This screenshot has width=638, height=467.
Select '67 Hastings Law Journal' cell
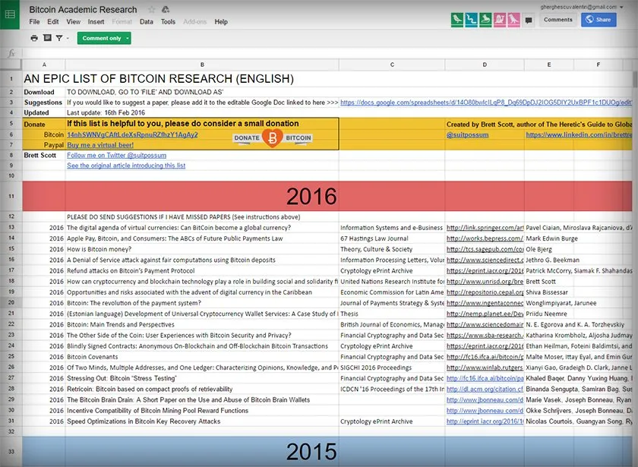(392, 238)
